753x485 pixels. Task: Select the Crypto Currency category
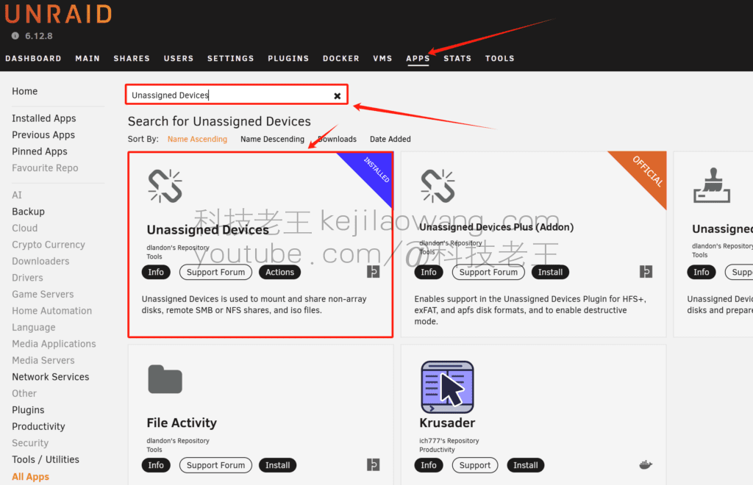click(48, 245)
